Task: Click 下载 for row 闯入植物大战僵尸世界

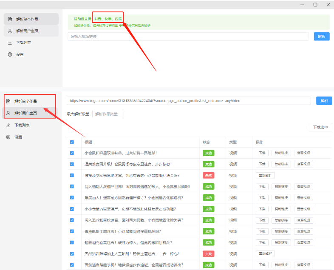Action: tap(262, 187)
